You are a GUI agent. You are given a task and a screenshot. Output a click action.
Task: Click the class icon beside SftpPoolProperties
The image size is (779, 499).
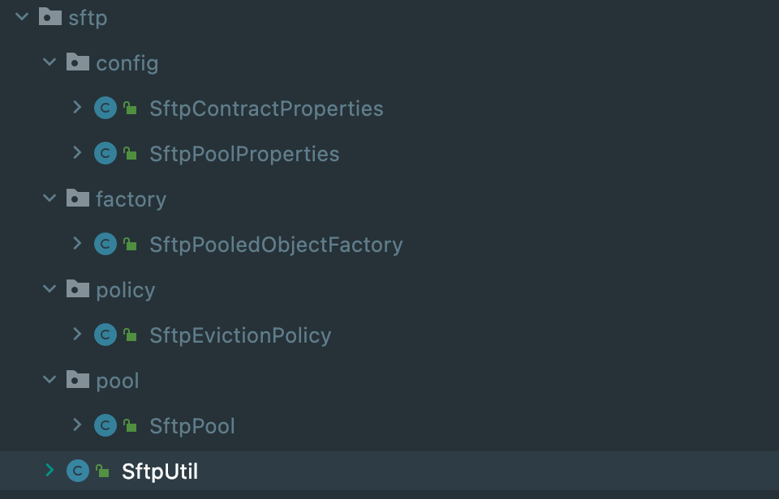pyautogui.click(x=105, y=153)
